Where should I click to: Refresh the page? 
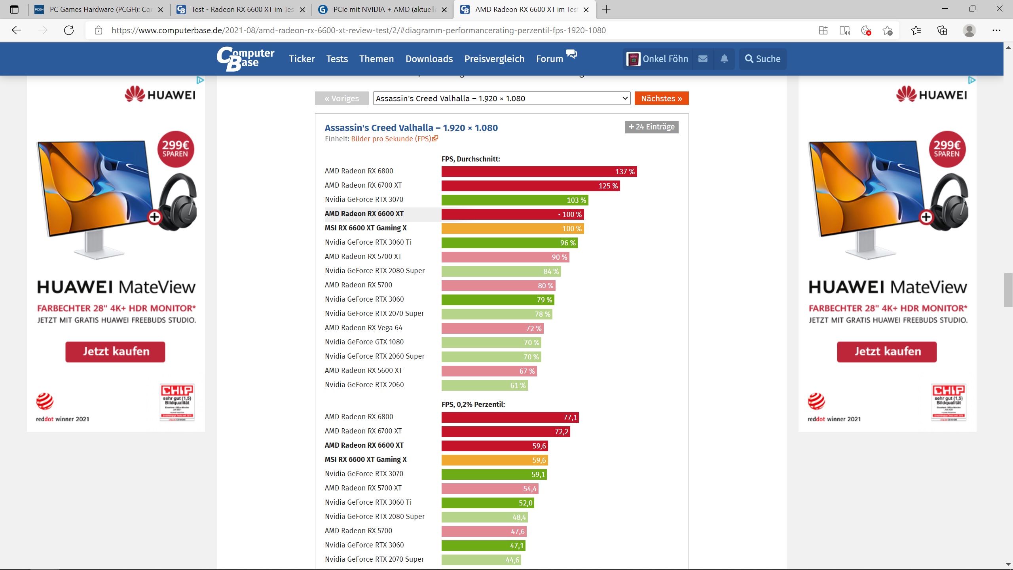[69, 30]
